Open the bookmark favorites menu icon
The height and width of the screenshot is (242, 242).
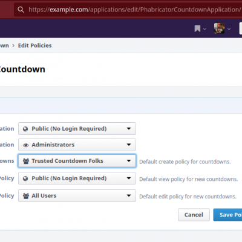pyautogui.click(x=197, y=28)
